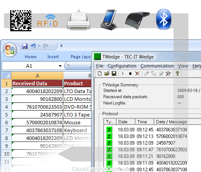This screenshot has width=201, height=172.
Task: Open the View menu in TWedge
Action: 183,66
